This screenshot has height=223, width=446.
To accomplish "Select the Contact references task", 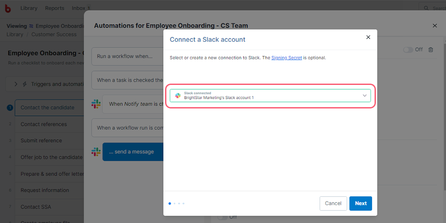I will tap(49, 124).
